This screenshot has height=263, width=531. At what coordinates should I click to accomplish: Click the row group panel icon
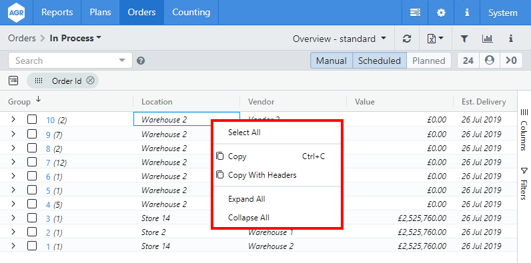click(13, 81)
